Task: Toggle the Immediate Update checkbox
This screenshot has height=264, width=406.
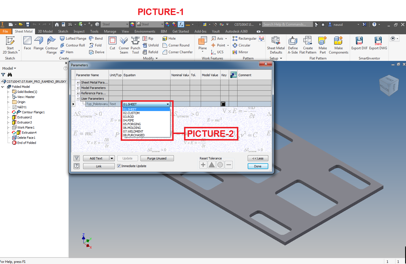Action: click(x=119, y=166)
